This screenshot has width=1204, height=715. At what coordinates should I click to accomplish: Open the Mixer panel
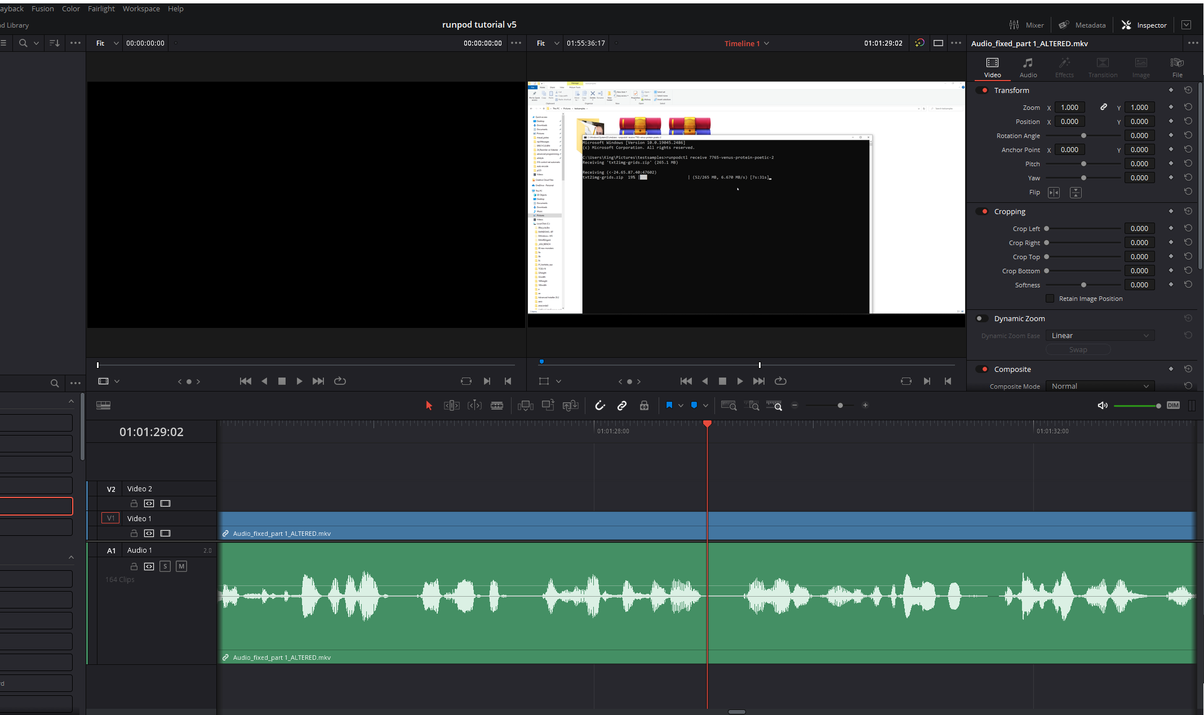[1027, 25]
